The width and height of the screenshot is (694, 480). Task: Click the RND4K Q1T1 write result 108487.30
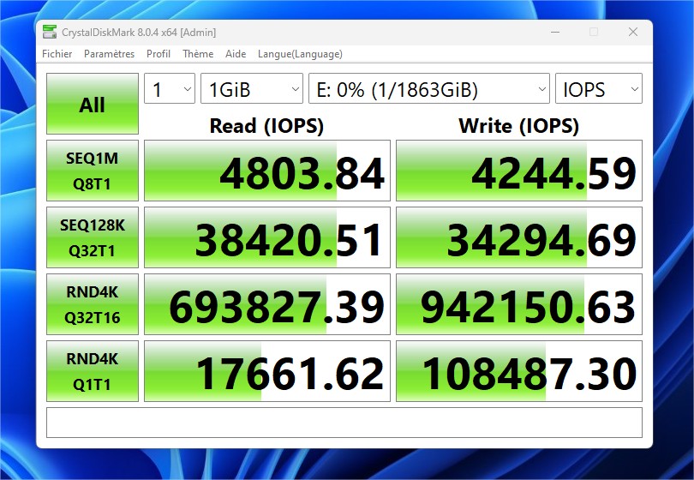[x=519, y=371]
